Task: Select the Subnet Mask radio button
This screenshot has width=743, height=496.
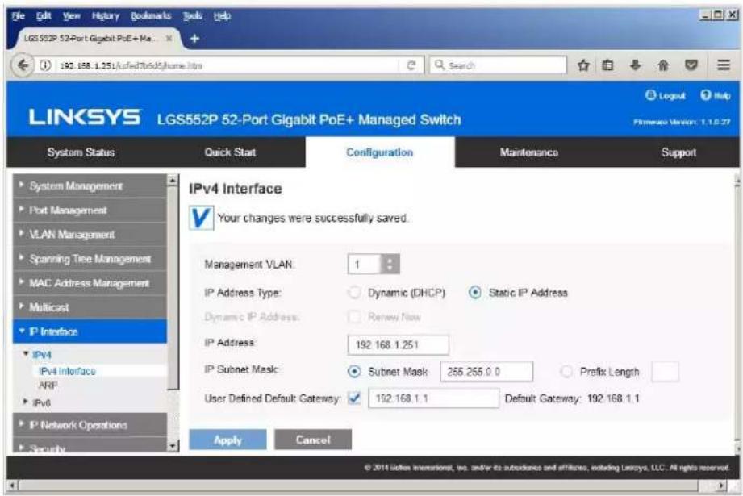Action: 354,372
